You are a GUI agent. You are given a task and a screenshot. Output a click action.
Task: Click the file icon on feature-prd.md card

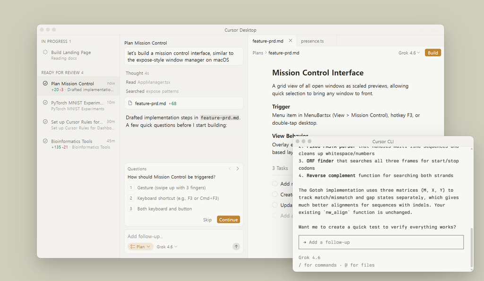click(x=130, y=103)
